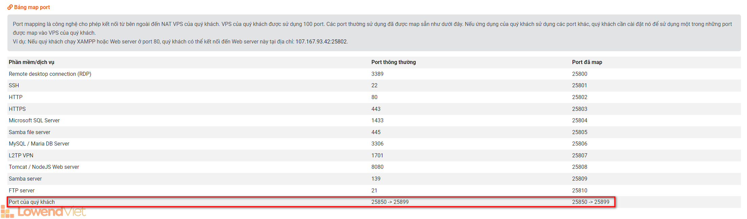Click mapped port 25810 for FTP server

coord(579,190)
